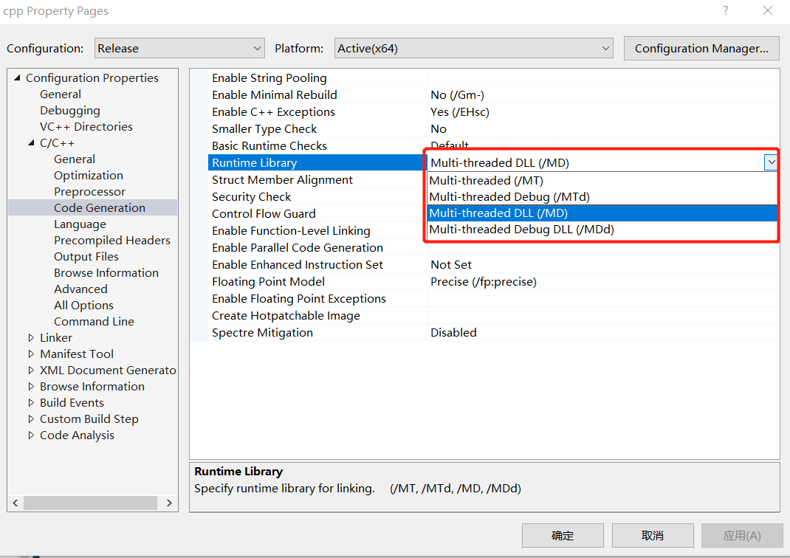Image resolution: width=790 pixels, height=558 pixels.
Task: Open the Output Files page
Action: 86,256
